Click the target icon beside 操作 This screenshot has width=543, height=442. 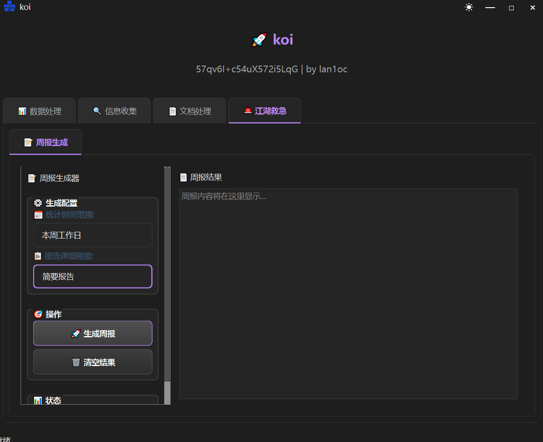click(38, 314)
